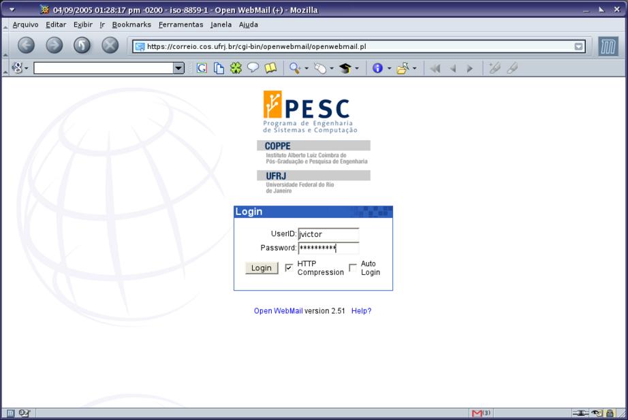Open the URL bar history dropdown

579,47
